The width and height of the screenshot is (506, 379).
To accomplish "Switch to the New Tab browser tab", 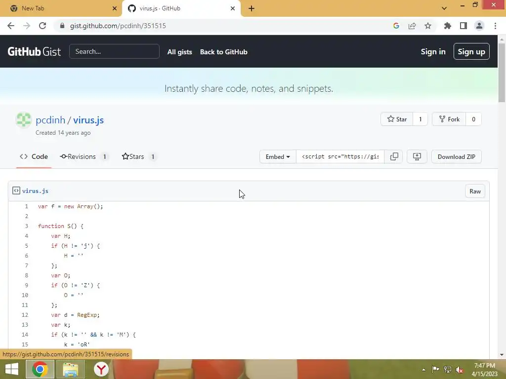I will 61,8.
